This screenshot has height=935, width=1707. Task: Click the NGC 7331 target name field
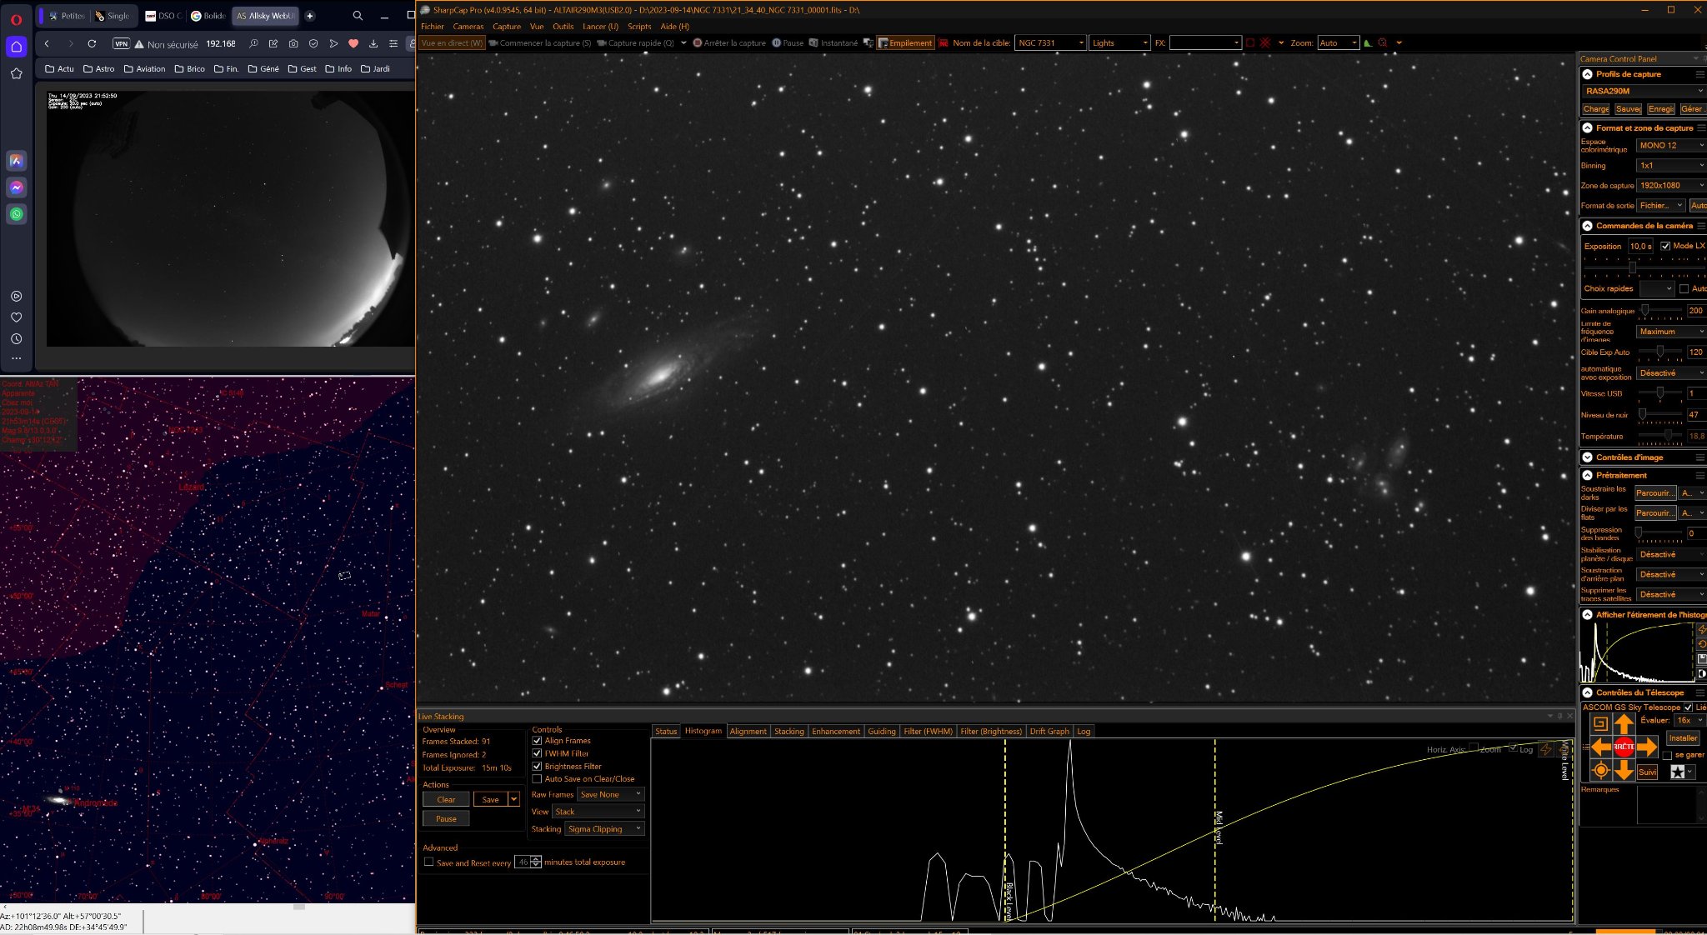click(x=1049, y=43)
